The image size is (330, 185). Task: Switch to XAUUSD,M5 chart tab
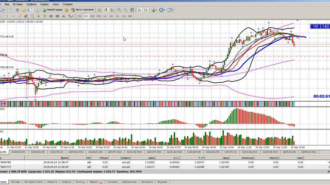[212, 152]
